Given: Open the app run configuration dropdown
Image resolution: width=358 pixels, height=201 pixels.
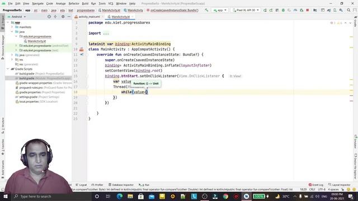Looking at the screenshot, I should (220, 10).
